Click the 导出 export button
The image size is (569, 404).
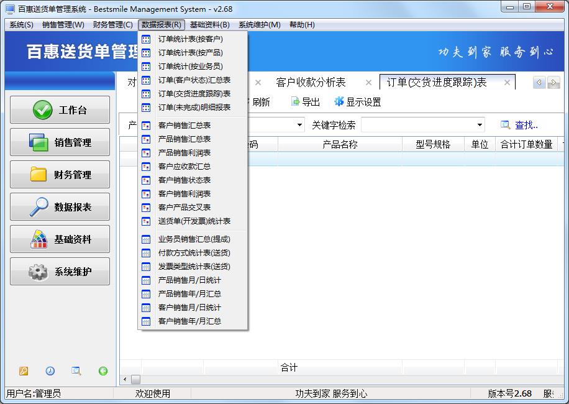306,102
